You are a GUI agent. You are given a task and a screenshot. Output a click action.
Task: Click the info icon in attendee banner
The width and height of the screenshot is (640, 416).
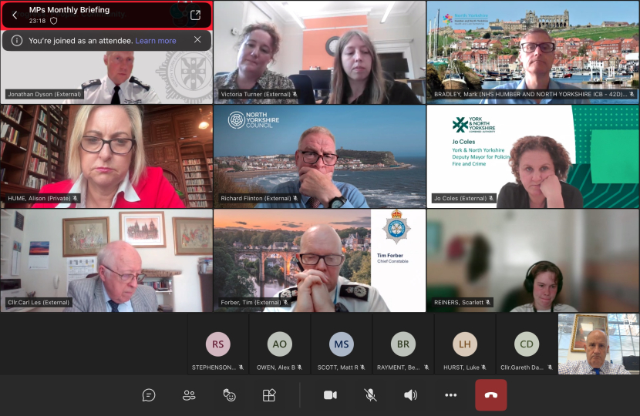click(x=17, y=40)
